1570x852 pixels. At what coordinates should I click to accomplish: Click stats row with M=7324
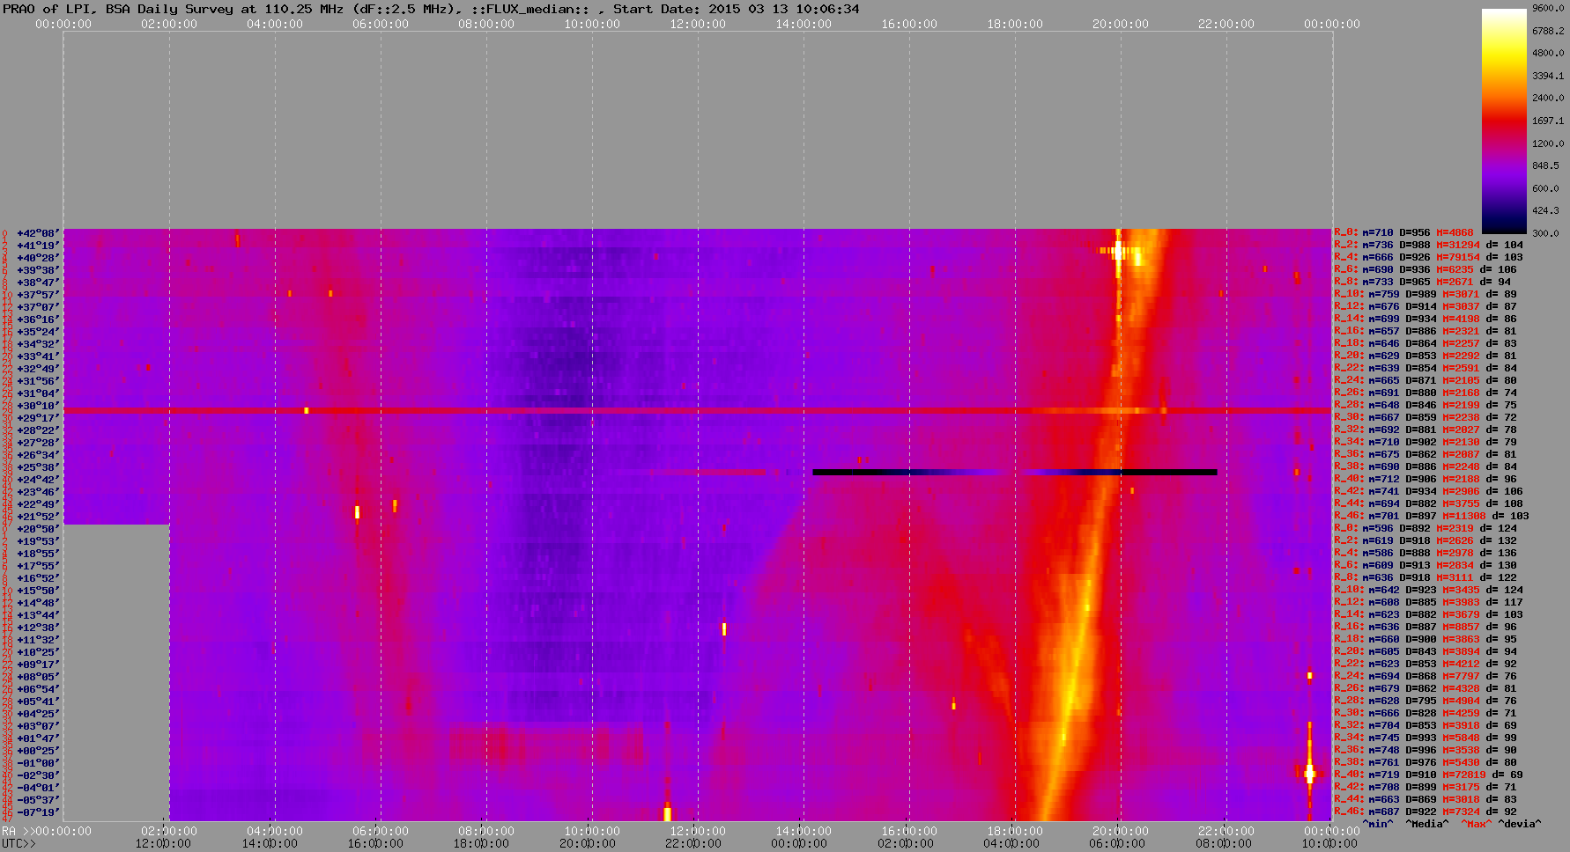(x=1426, y=812)
